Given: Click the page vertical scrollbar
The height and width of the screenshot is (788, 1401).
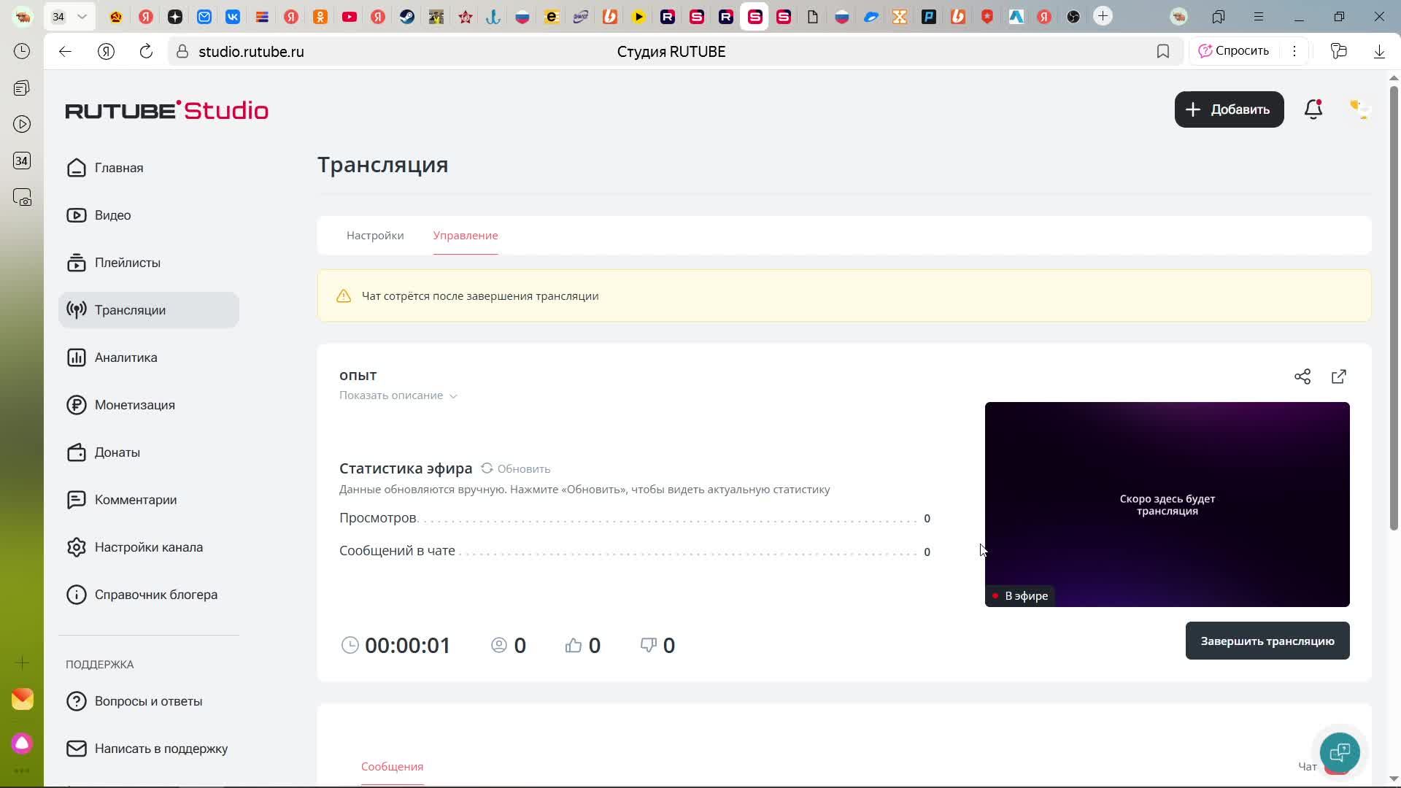Looking at the screenshot, I should point(1393,306).
